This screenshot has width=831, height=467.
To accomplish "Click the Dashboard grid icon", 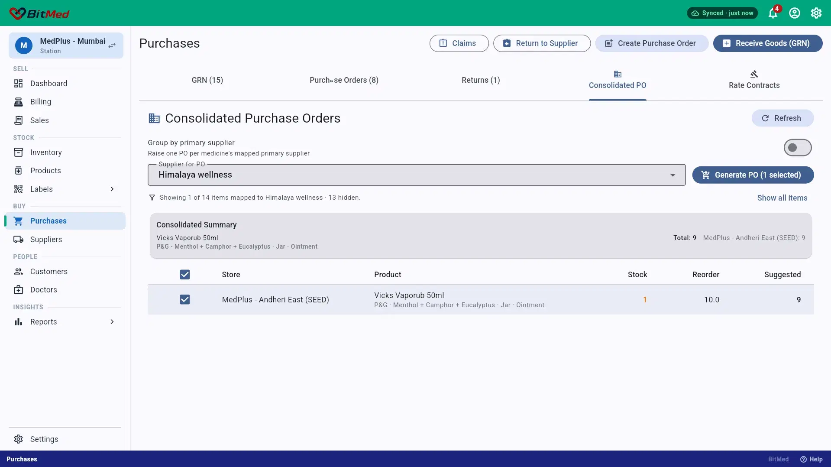I will coord(18,84).
